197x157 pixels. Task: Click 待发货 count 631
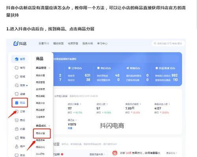pyautogui.click(x=87, y=75)
